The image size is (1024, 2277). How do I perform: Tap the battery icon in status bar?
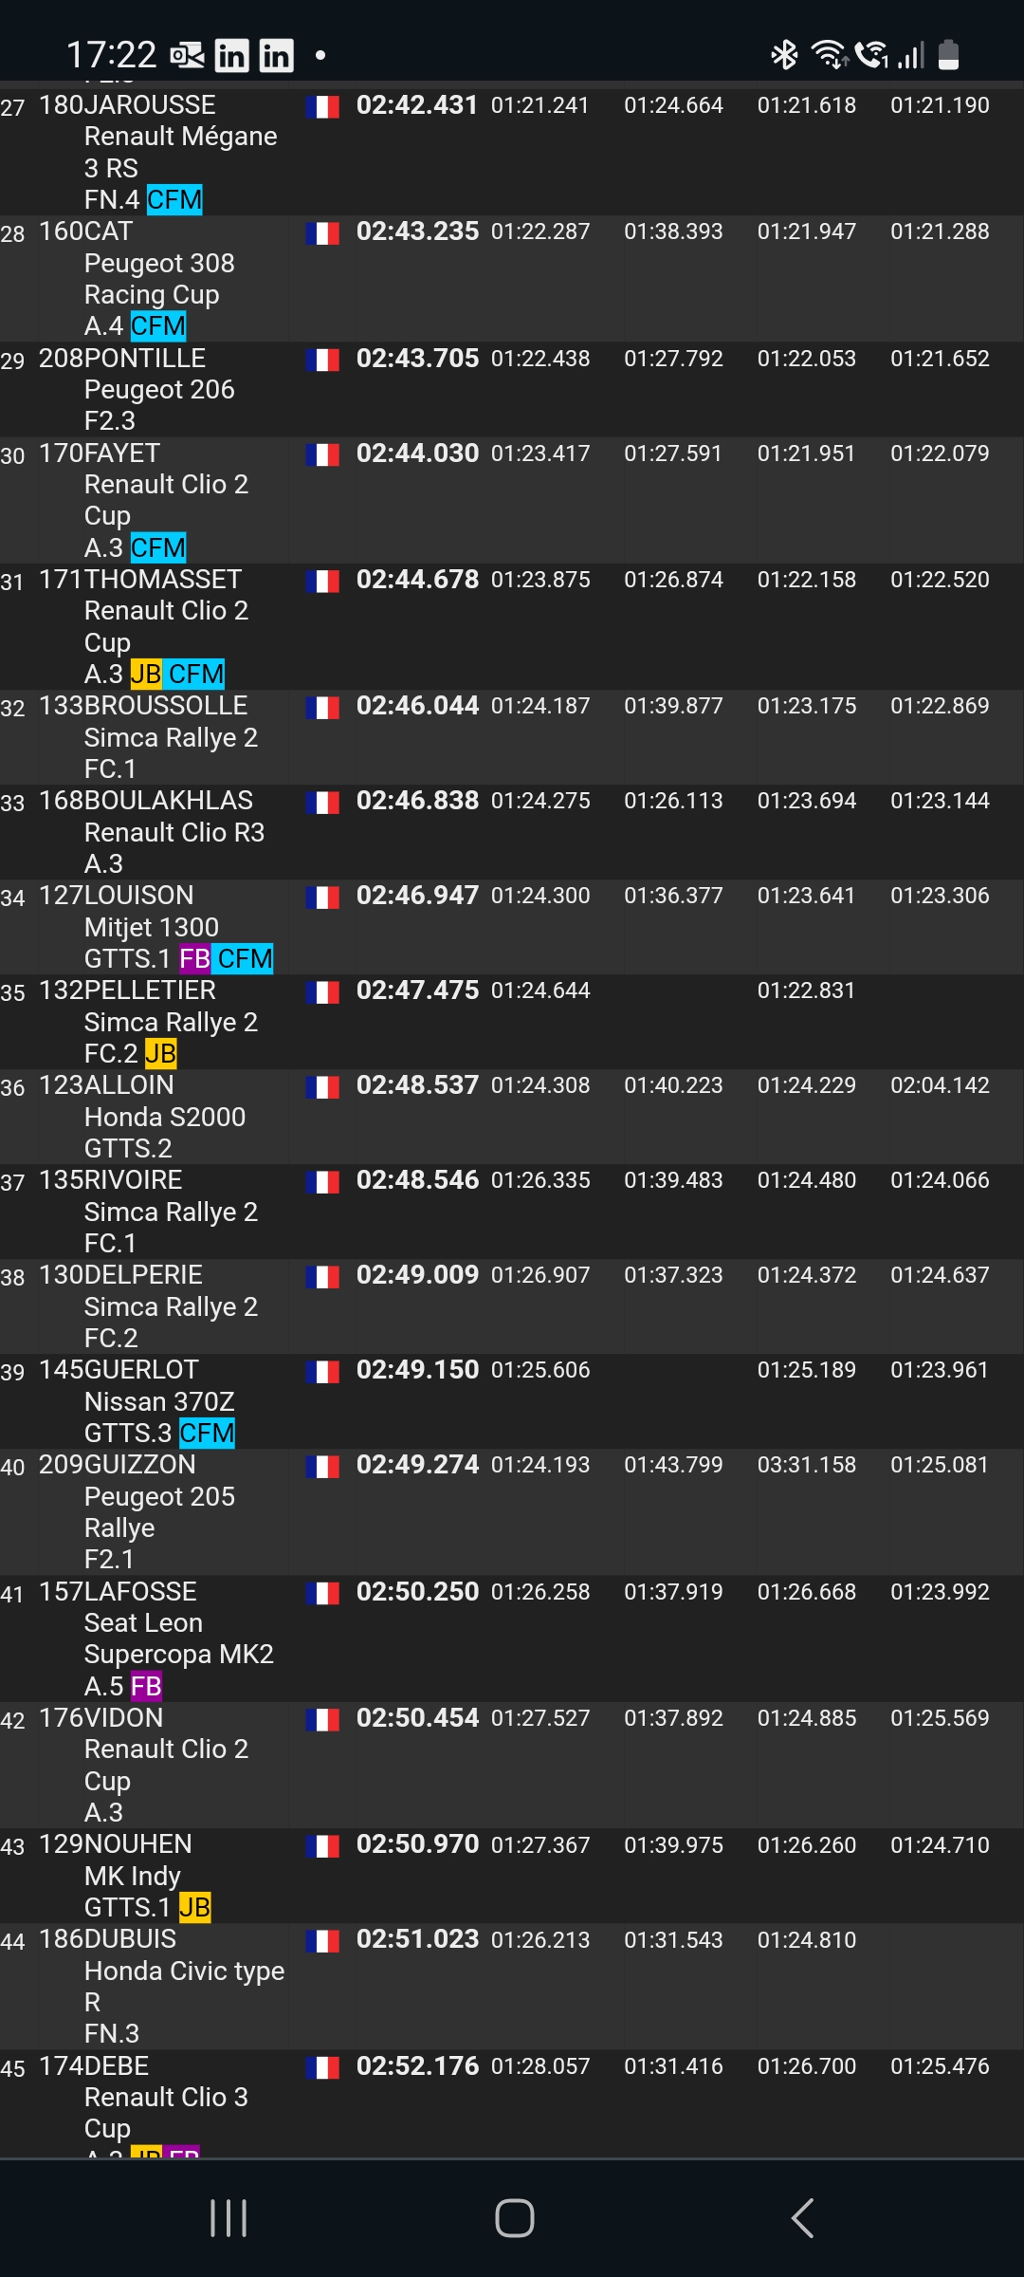948,55
